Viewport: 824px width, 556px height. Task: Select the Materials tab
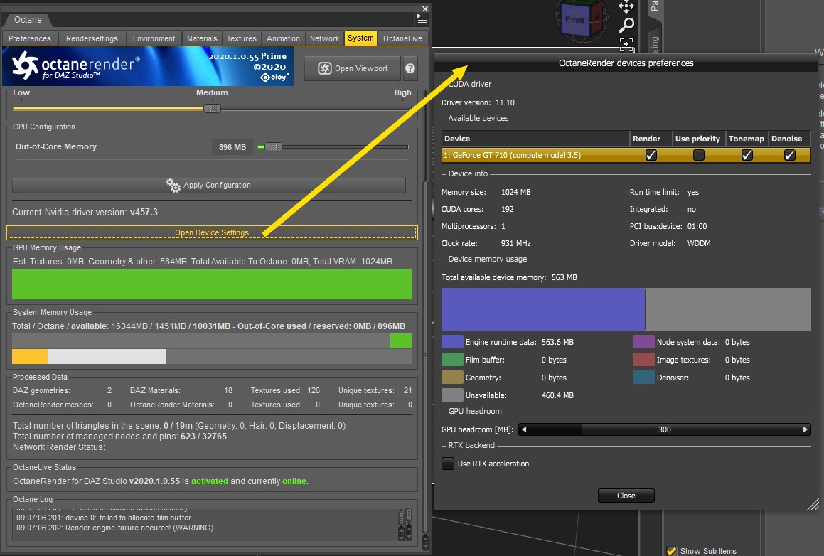pos(202,38)
